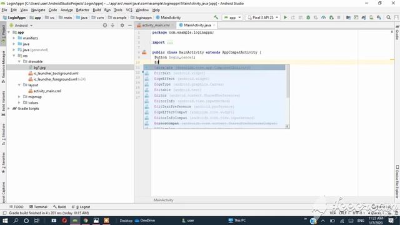Screen dimensions: 400x225
Task: Expand the Gradle Scripts node
Action: point(9,109)
